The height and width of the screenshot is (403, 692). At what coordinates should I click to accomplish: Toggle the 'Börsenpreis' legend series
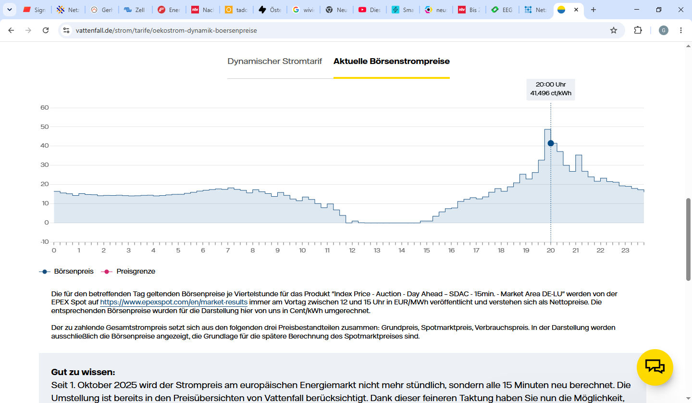click(x=66, y=271)
